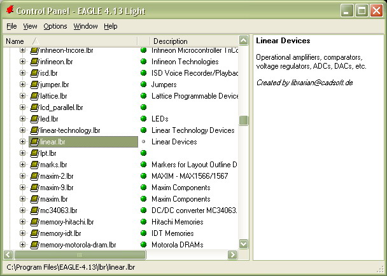Expand the lattice.lbr tree node
This screenshot has width=387, height=276.
[22, 95]
